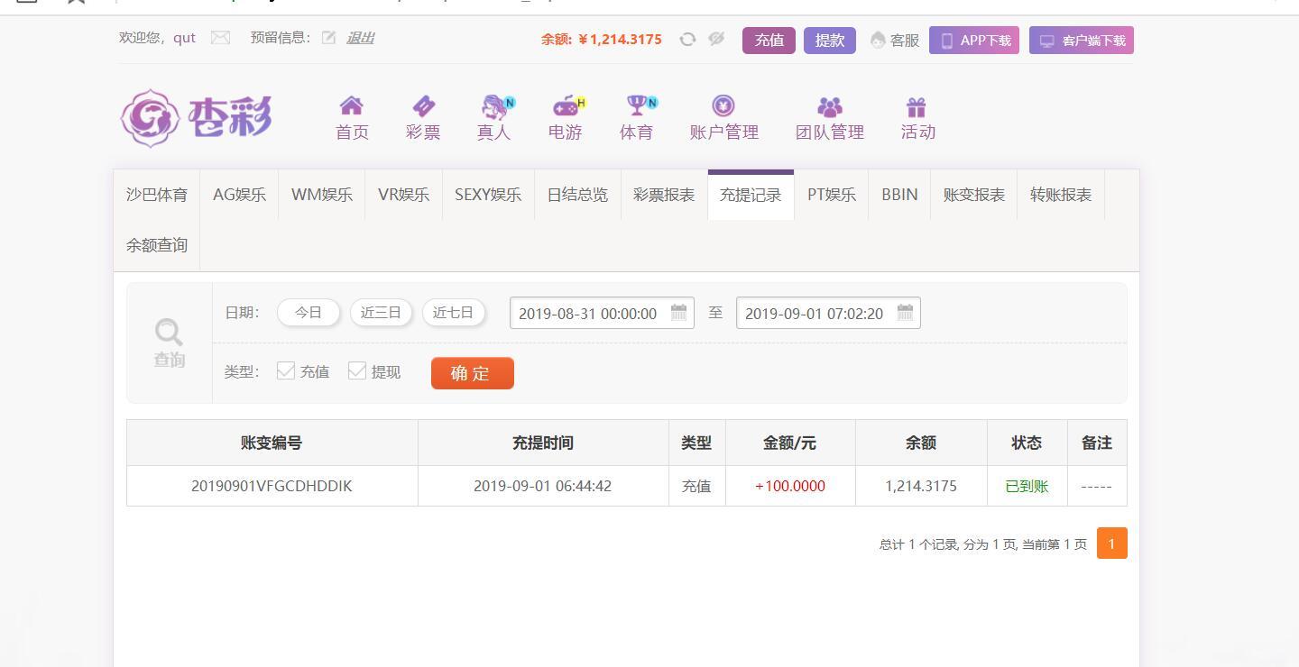Open calendar picker for the end date
Screen dimensions: 1299x667
pyautogui.click(x=905, y=313)
